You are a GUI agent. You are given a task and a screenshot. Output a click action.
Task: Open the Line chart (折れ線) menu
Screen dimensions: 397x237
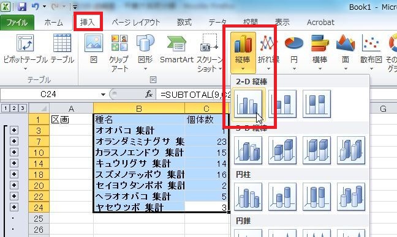[268, 53]
